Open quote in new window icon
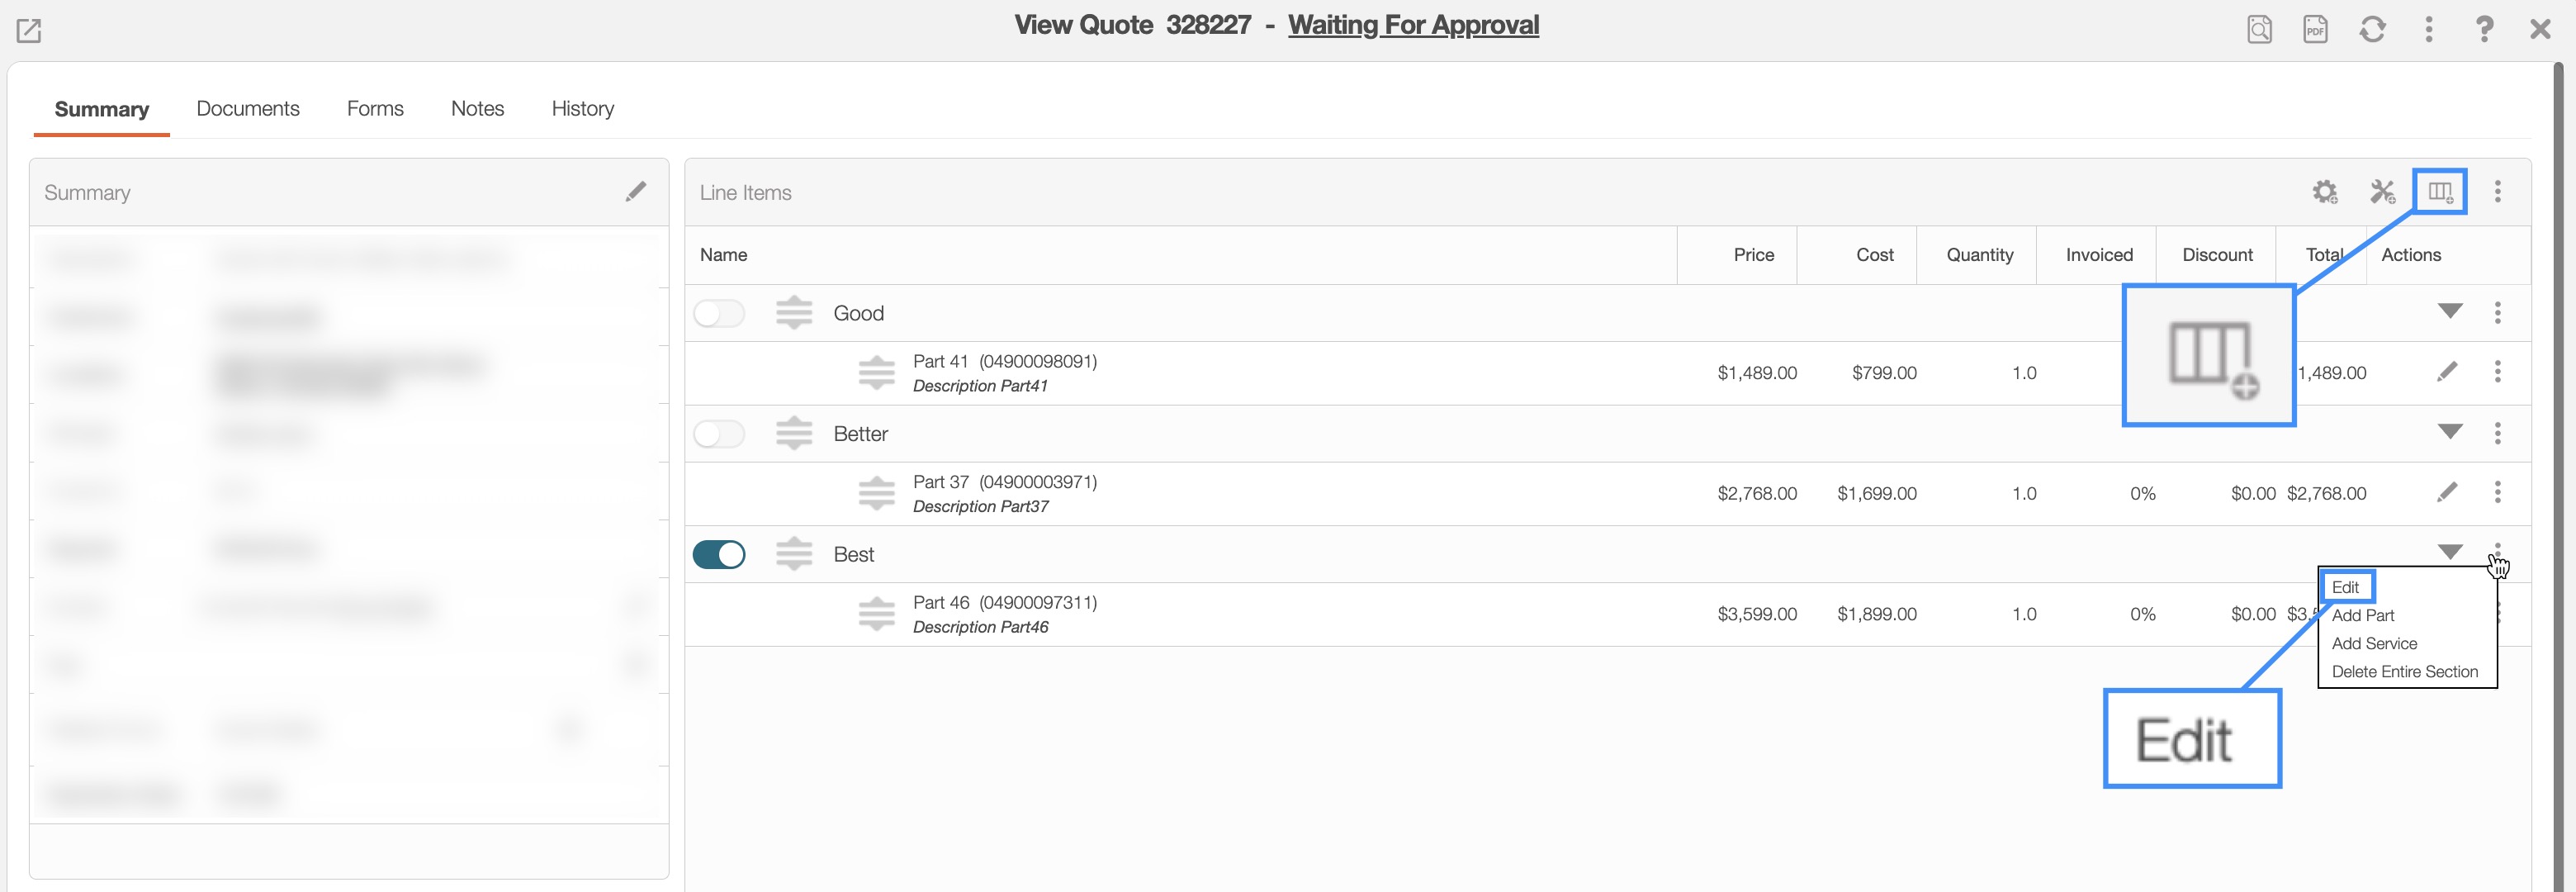The height and width of the screenshot is (892, 2576). [29, 30]
